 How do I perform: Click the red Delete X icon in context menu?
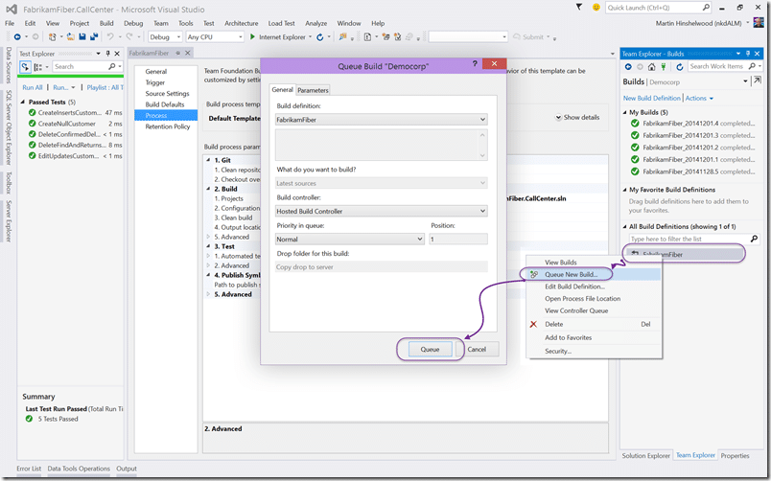[533, 324]
